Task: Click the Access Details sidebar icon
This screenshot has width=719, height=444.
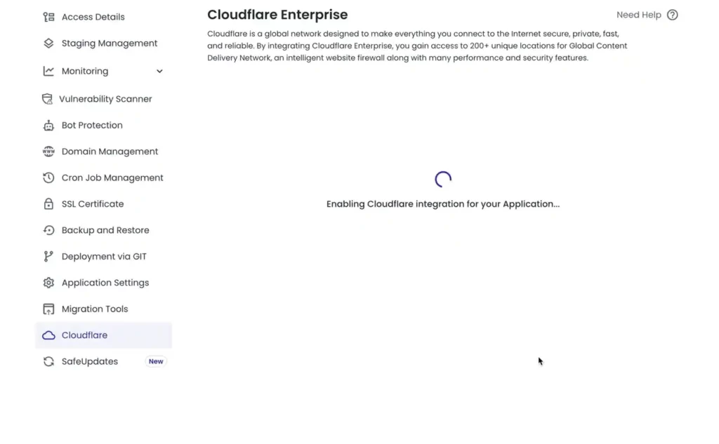Action: 48,17
